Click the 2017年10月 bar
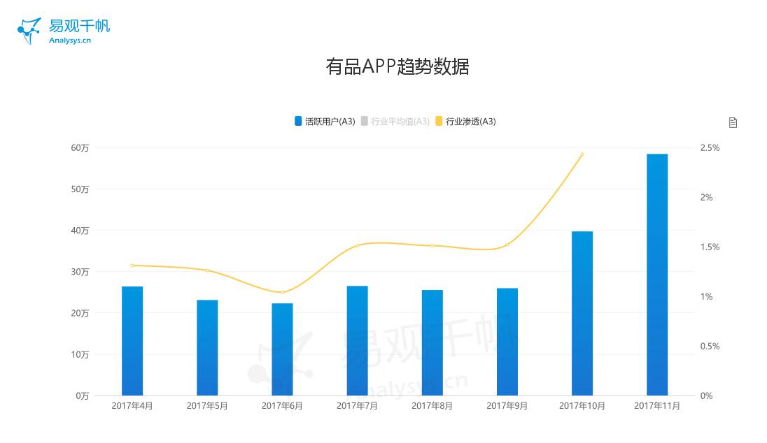Image resolution: width=767 pixels, height=443 pixels. pos(582,314)
